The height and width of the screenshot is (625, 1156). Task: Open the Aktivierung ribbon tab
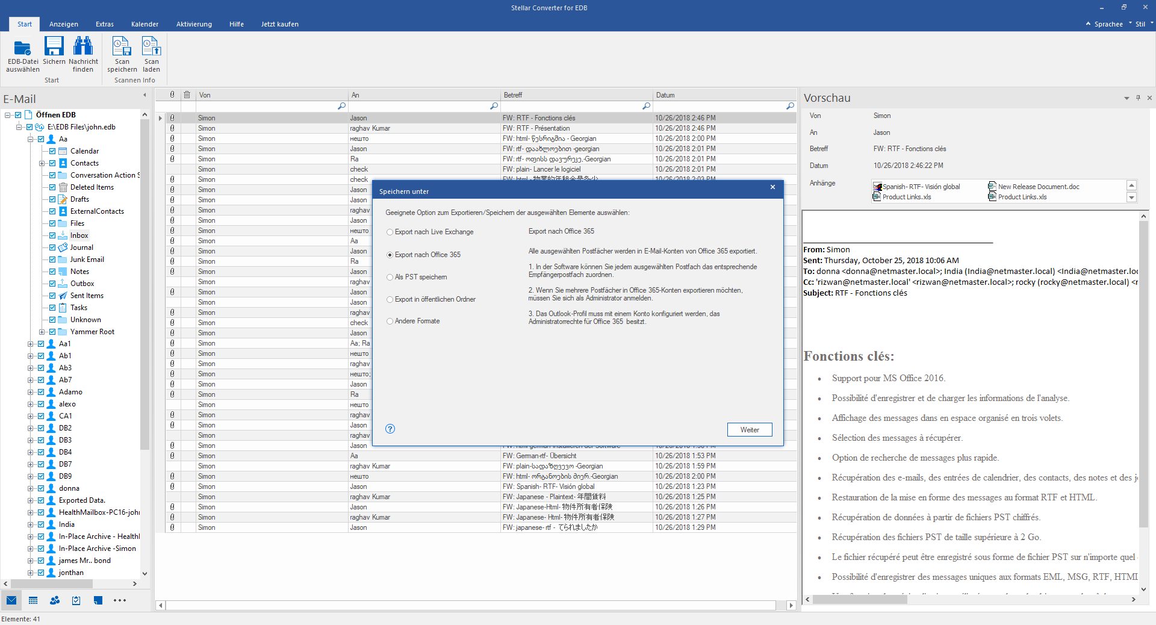tap(194, 24)
